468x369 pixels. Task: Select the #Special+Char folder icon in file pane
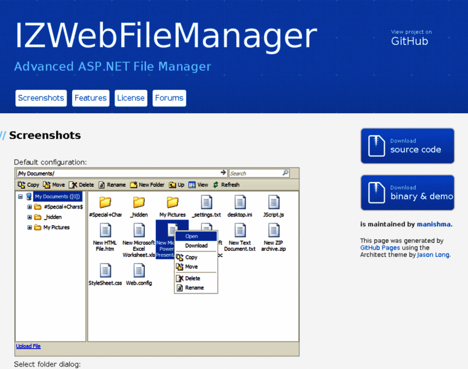point(105,203)
